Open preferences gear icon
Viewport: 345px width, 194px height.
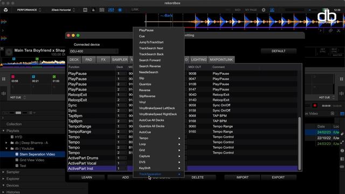pyautogui.click(x=264, y=10)
